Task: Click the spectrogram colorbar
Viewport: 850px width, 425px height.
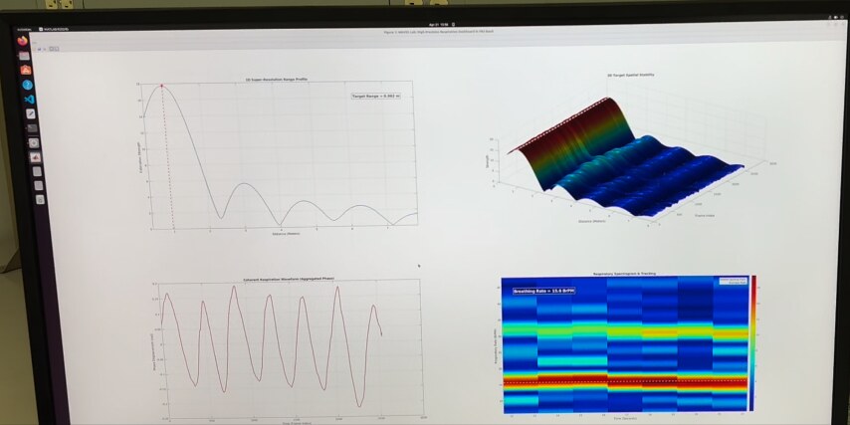Action: coord(752,342)
